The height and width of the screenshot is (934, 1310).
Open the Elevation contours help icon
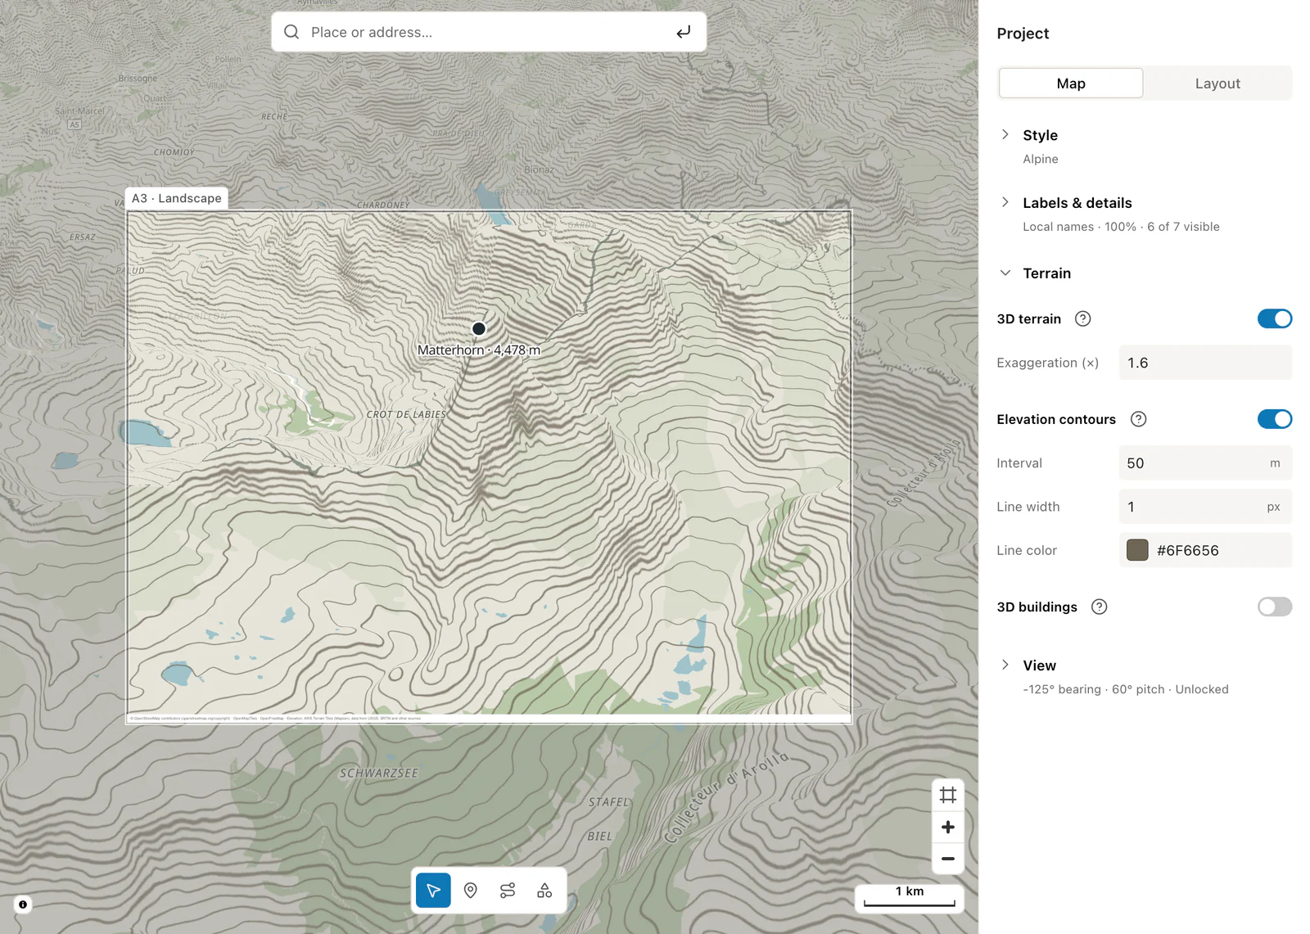click(x=1138, y=419)
